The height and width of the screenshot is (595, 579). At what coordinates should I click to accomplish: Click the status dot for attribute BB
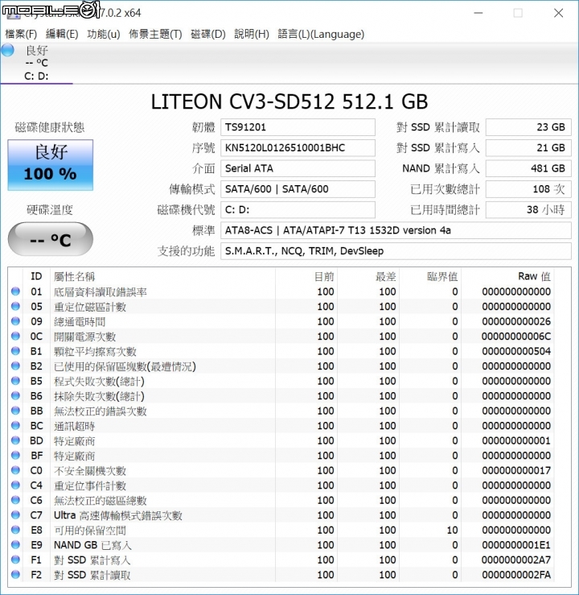(15, 411)
